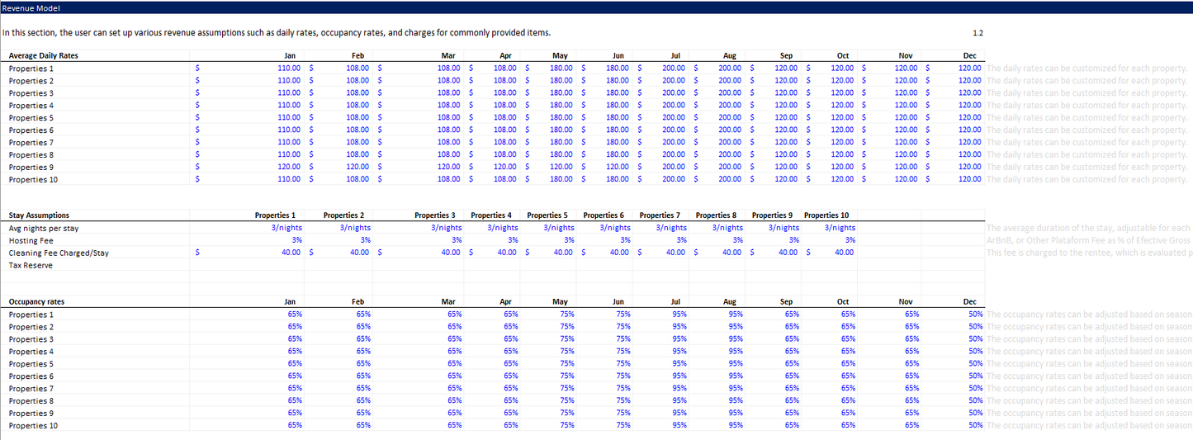
Task: Select the Stay Assumptions header cell
Action: click(x=39, y=215)
